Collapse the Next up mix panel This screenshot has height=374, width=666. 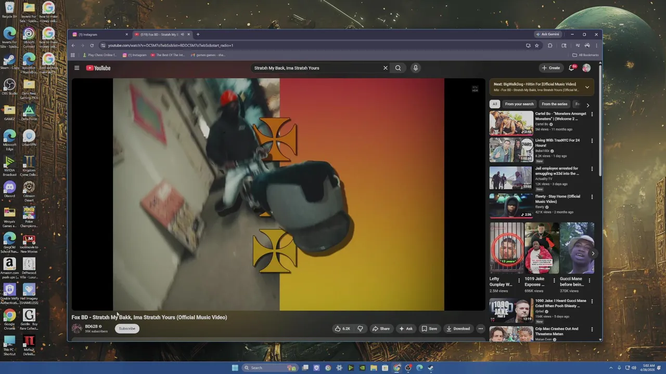587,87
